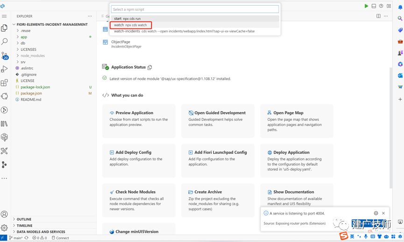The image size is (404, 242).
Task: Copy Application Status with the copy icon
Action: pos(150,68)
